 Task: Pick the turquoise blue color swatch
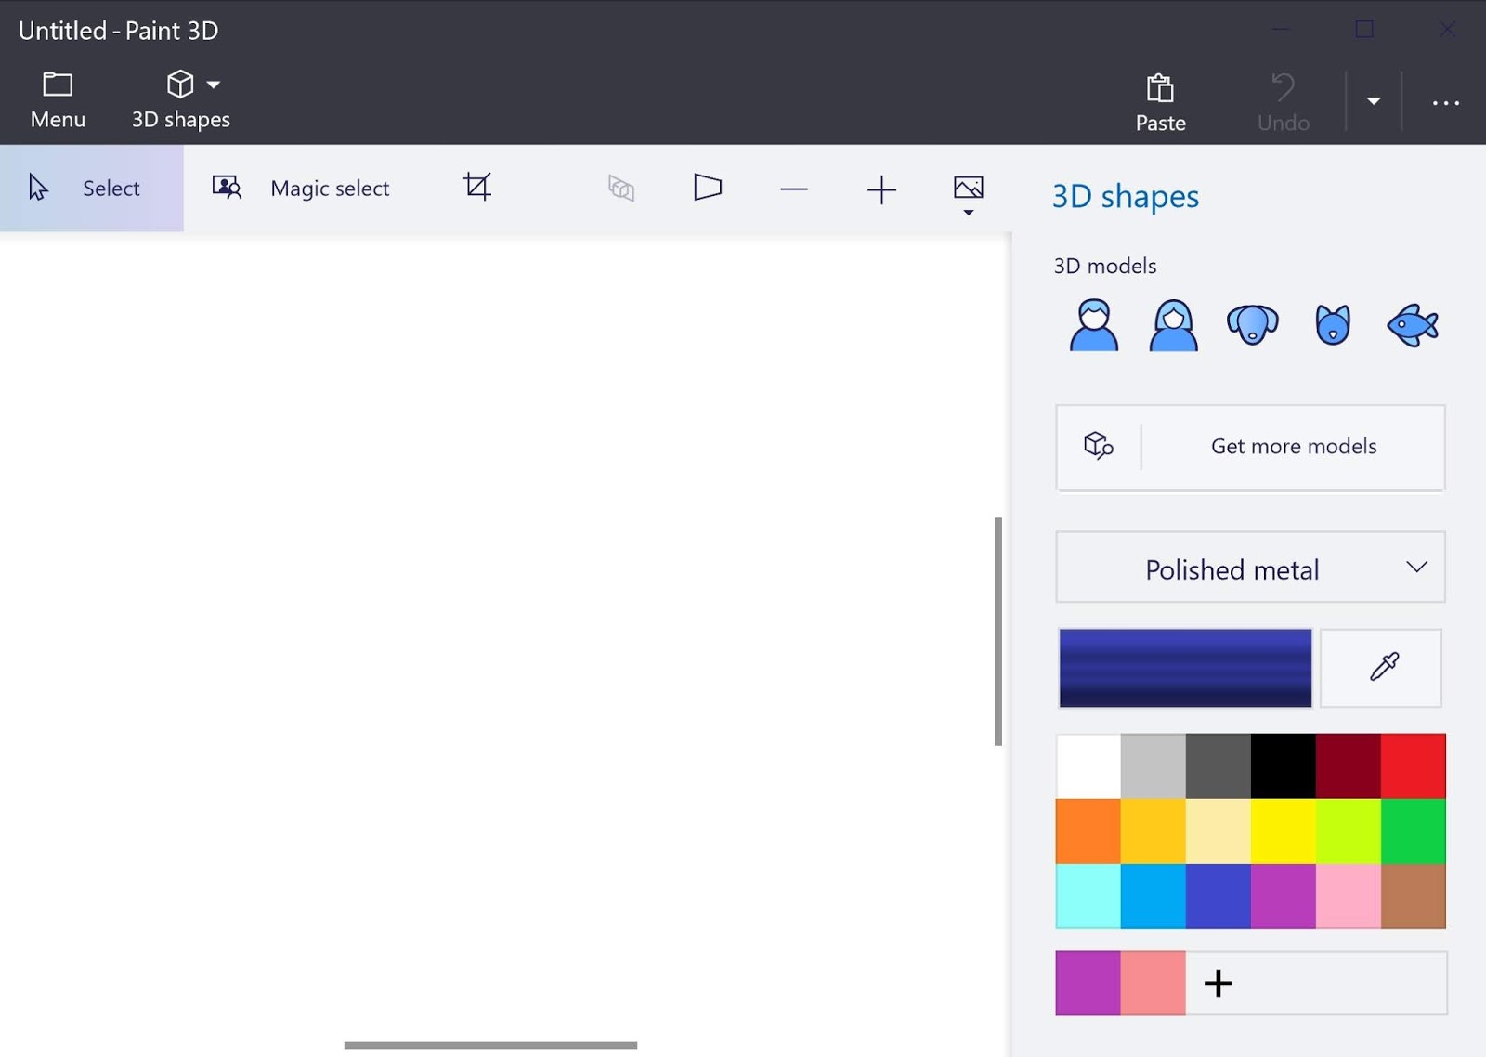(x=1154, y=896)
